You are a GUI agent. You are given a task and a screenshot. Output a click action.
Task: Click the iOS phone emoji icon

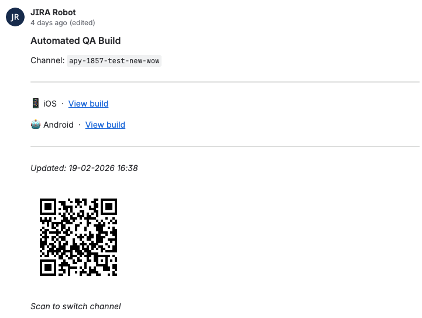pyautogui.click(x=36, y=104)
